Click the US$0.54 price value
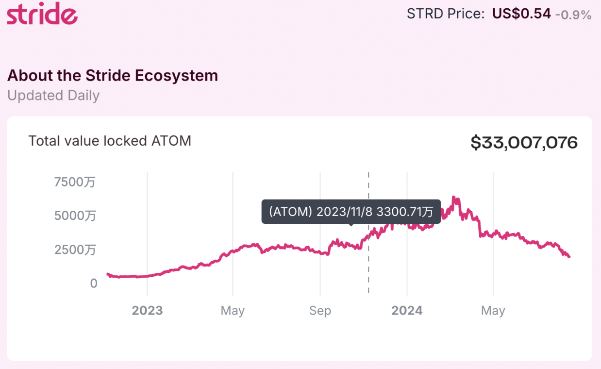Screen dimensions: 601x369 [521, 14]
